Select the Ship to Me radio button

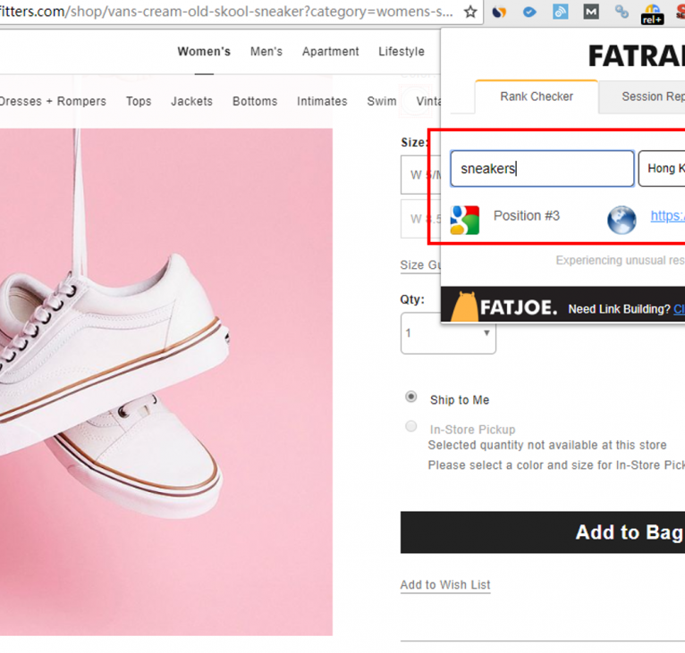point(411,398)
